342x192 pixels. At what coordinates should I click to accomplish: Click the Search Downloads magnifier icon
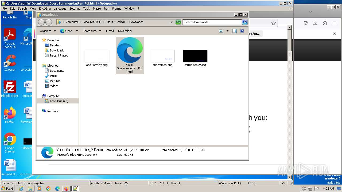point(245,22)
